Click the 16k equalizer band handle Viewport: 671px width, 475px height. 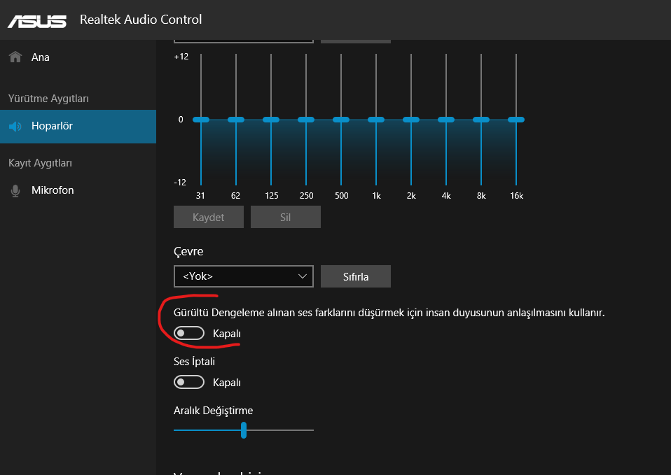click(516, 120)
